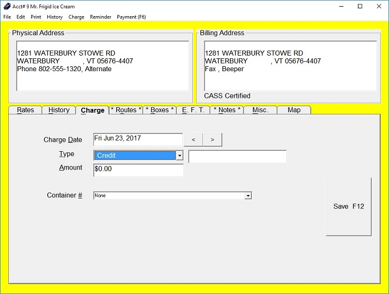
Task: Open the Print menu
Action: point(36,17)
